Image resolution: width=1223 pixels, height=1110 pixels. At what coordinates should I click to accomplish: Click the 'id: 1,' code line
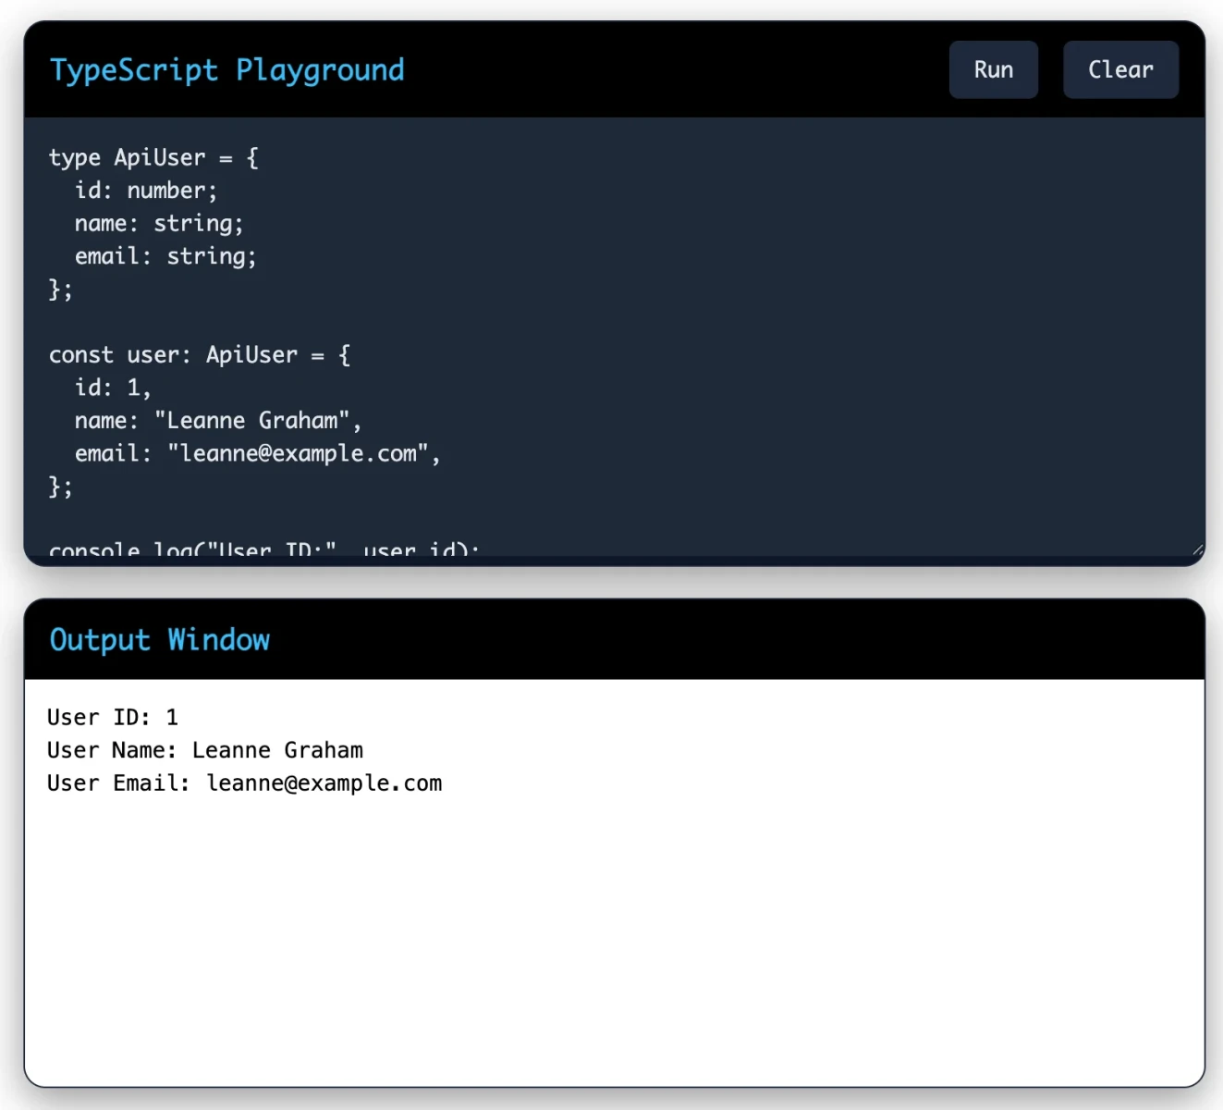tap(113, 388)
